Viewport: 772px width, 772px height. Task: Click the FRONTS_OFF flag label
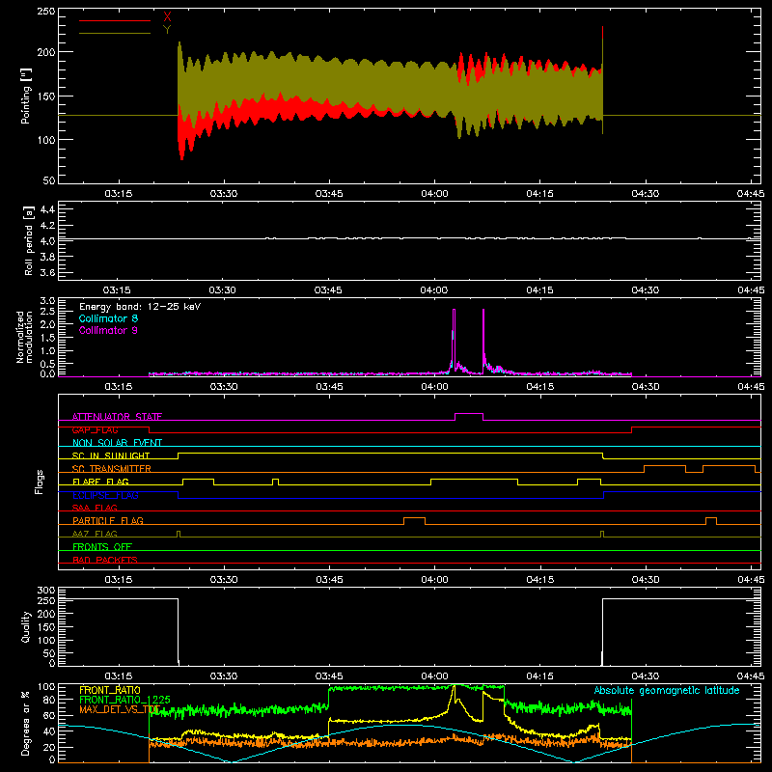tap(102, 547)
